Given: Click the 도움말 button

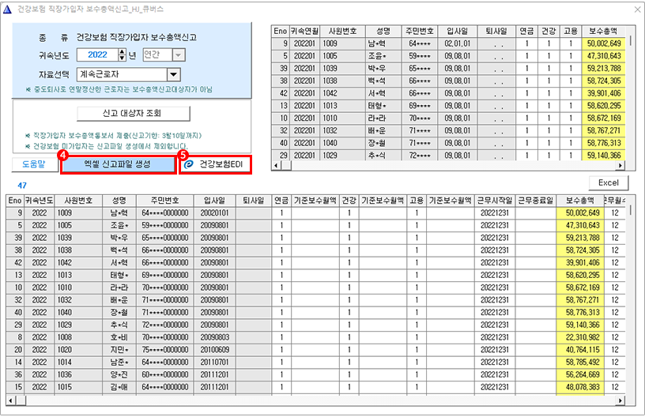Looking at the screenshot, I should coord(35,164).
